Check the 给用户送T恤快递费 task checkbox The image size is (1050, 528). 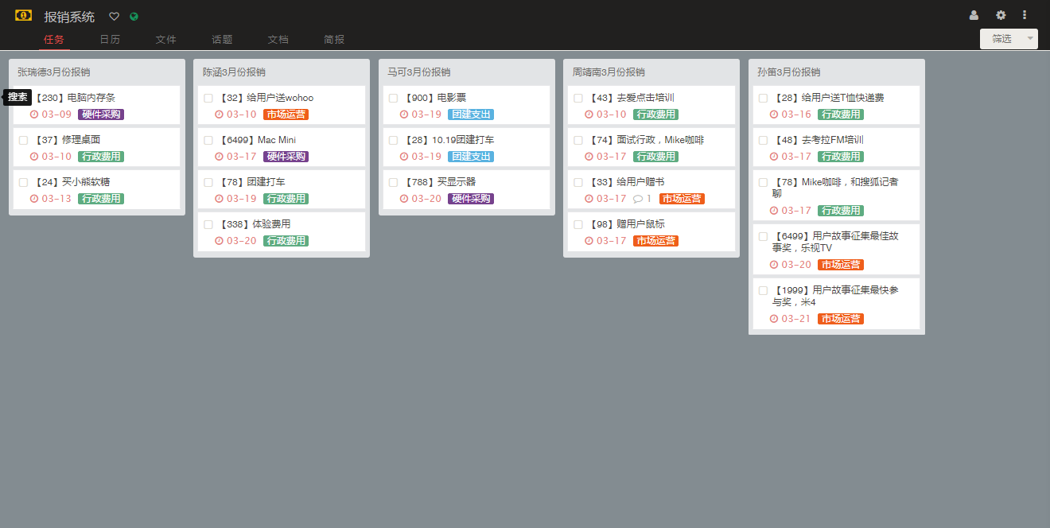(x=763, y=98)
